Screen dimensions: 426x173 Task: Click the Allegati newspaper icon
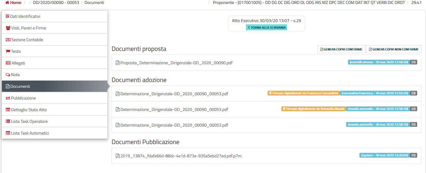(8, 63)
